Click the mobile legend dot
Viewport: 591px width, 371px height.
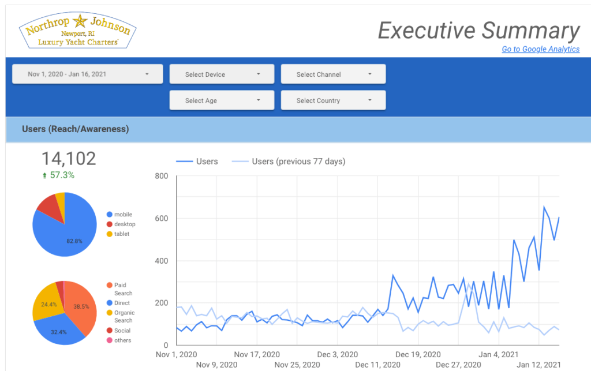109,215
